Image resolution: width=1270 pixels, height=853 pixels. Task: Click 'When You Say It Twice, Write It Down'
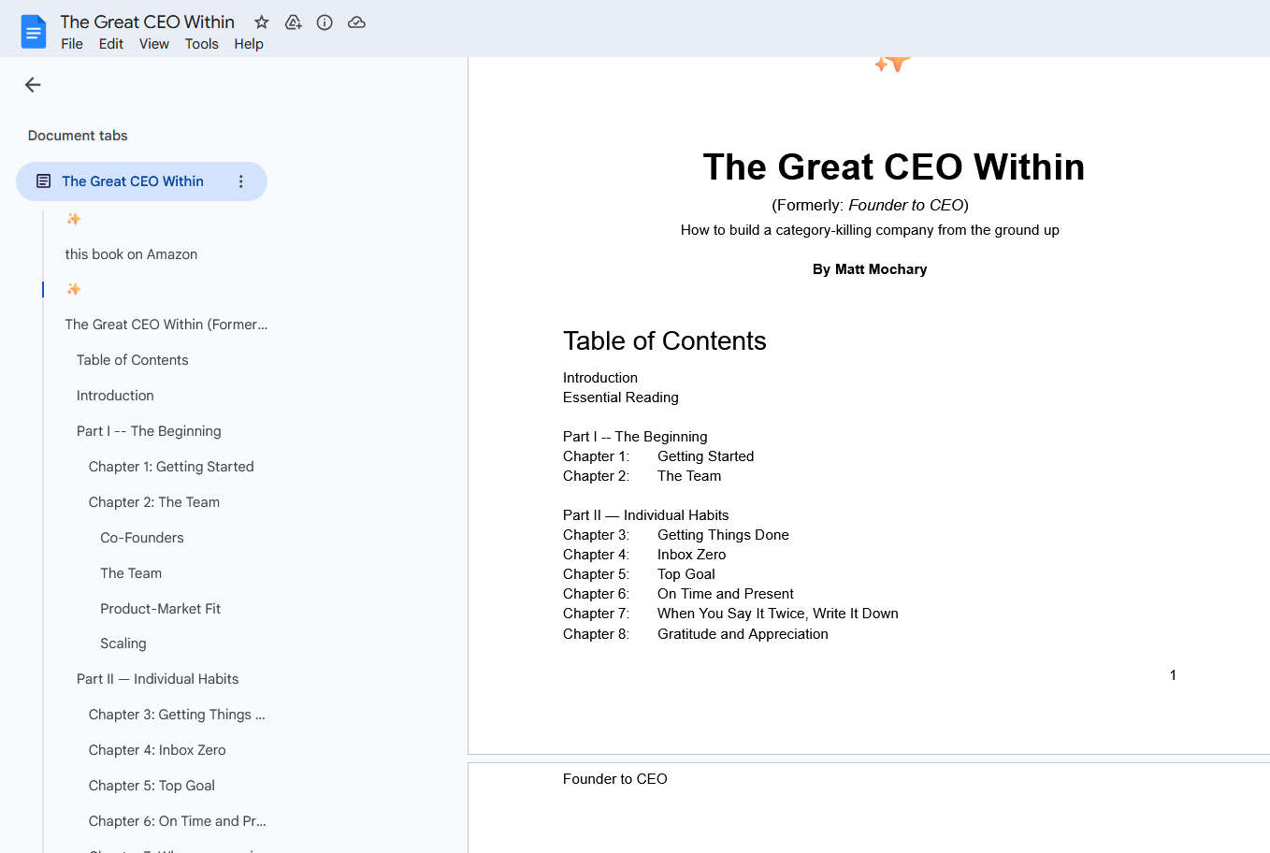(778, 614)
